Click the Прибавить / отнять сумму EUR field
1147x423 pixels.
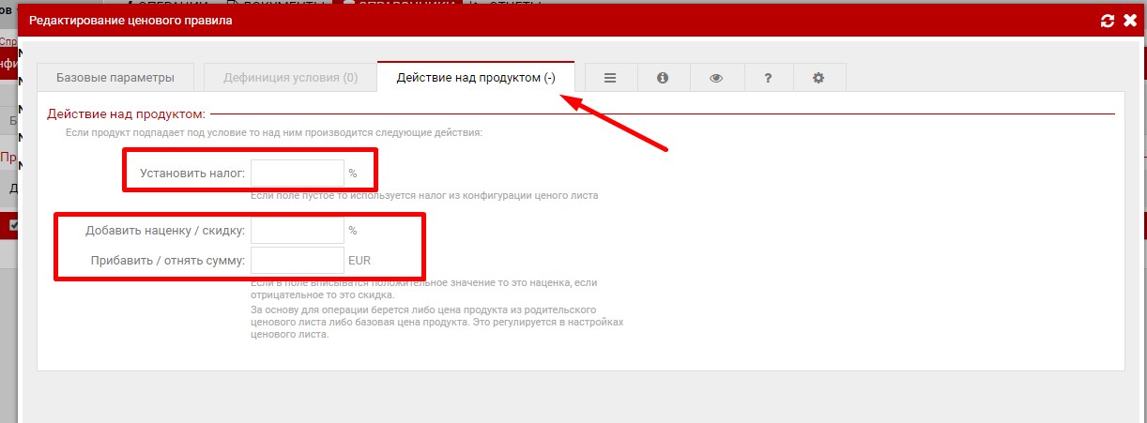[x=298, y=260]
